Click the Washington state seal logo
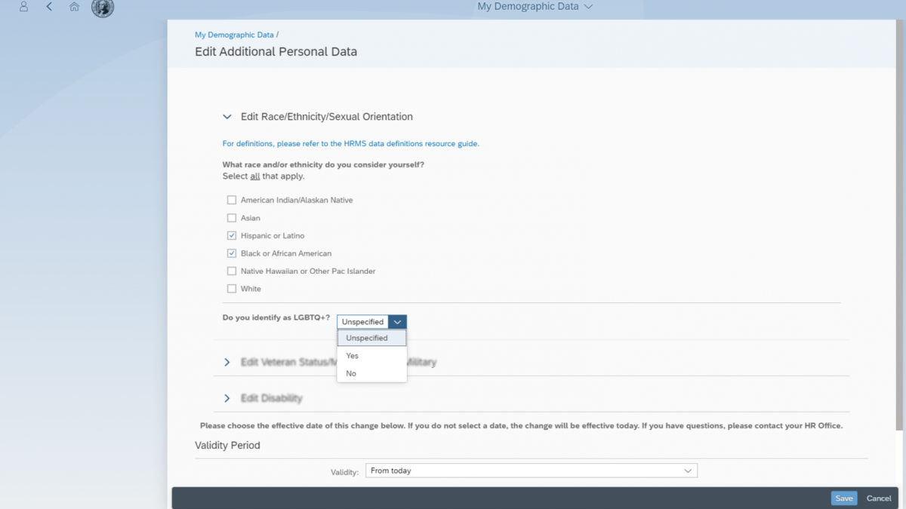 click(103, 9)
